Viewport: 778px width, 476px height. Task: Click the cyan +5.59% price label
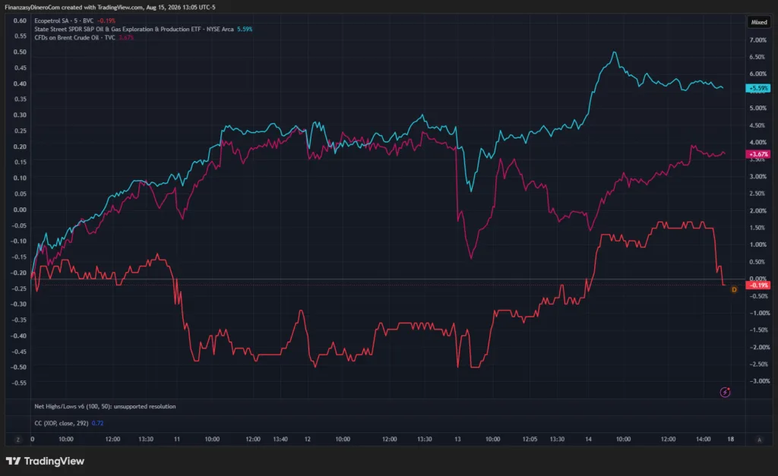click(x=758, y=88)
